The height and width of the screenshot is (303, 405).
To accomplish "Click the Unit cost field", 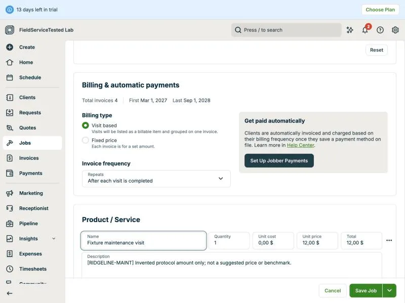I will [273, 241].
